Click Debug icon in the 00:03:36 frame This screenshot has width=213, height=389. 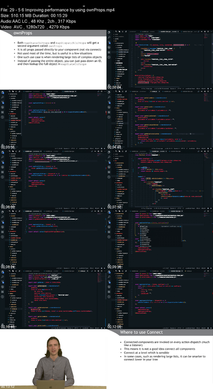point(2,107)
